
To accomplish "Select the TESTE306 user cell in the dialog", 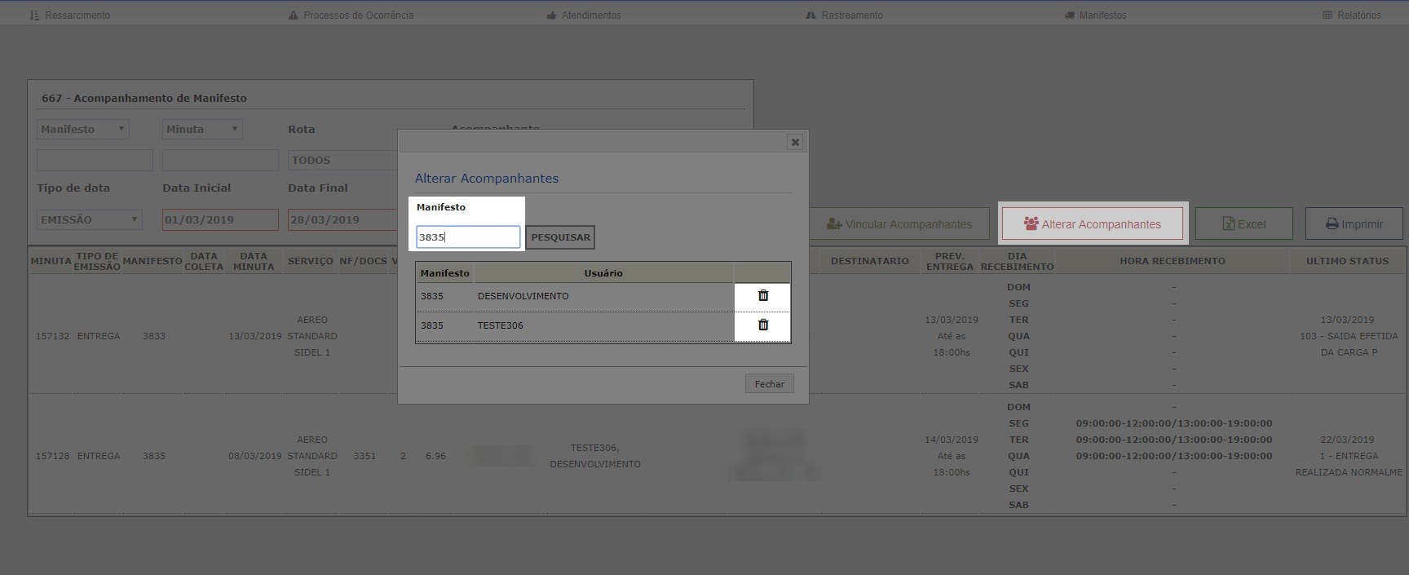I will click(603, 325).
